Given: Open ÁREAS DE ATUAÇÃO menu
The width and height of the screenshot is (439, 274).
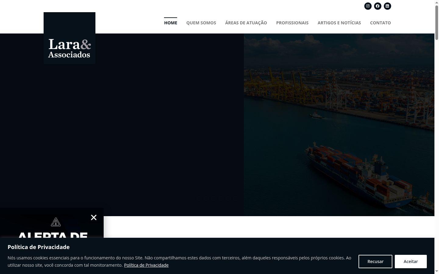Looking at the screenshot, I should pos(246,23).
